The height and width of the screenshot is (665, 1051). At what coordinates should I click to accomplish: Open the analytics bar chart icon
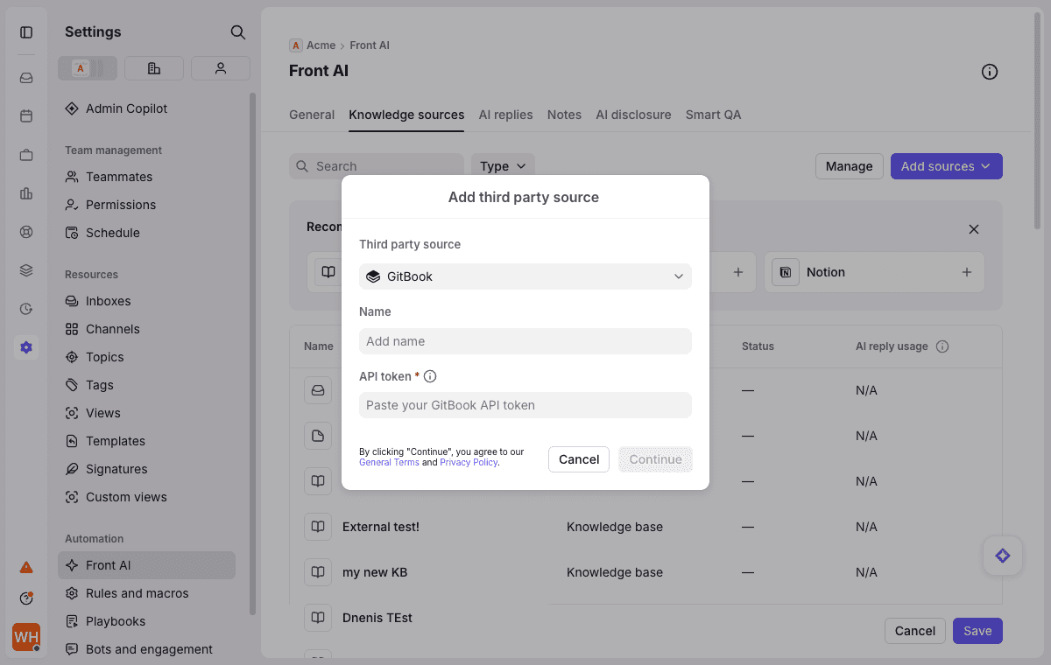(x=26, y=193)
